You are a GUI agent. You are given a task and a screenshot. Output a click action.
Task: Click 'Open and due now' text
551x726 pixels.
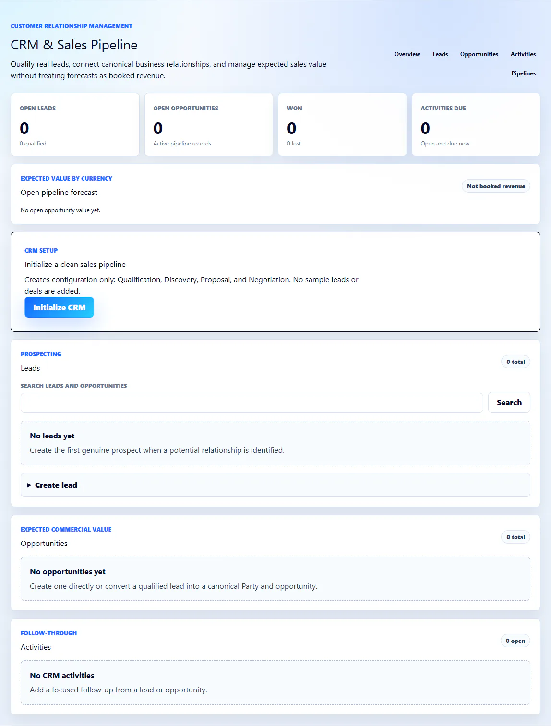[x=445, y=144]
